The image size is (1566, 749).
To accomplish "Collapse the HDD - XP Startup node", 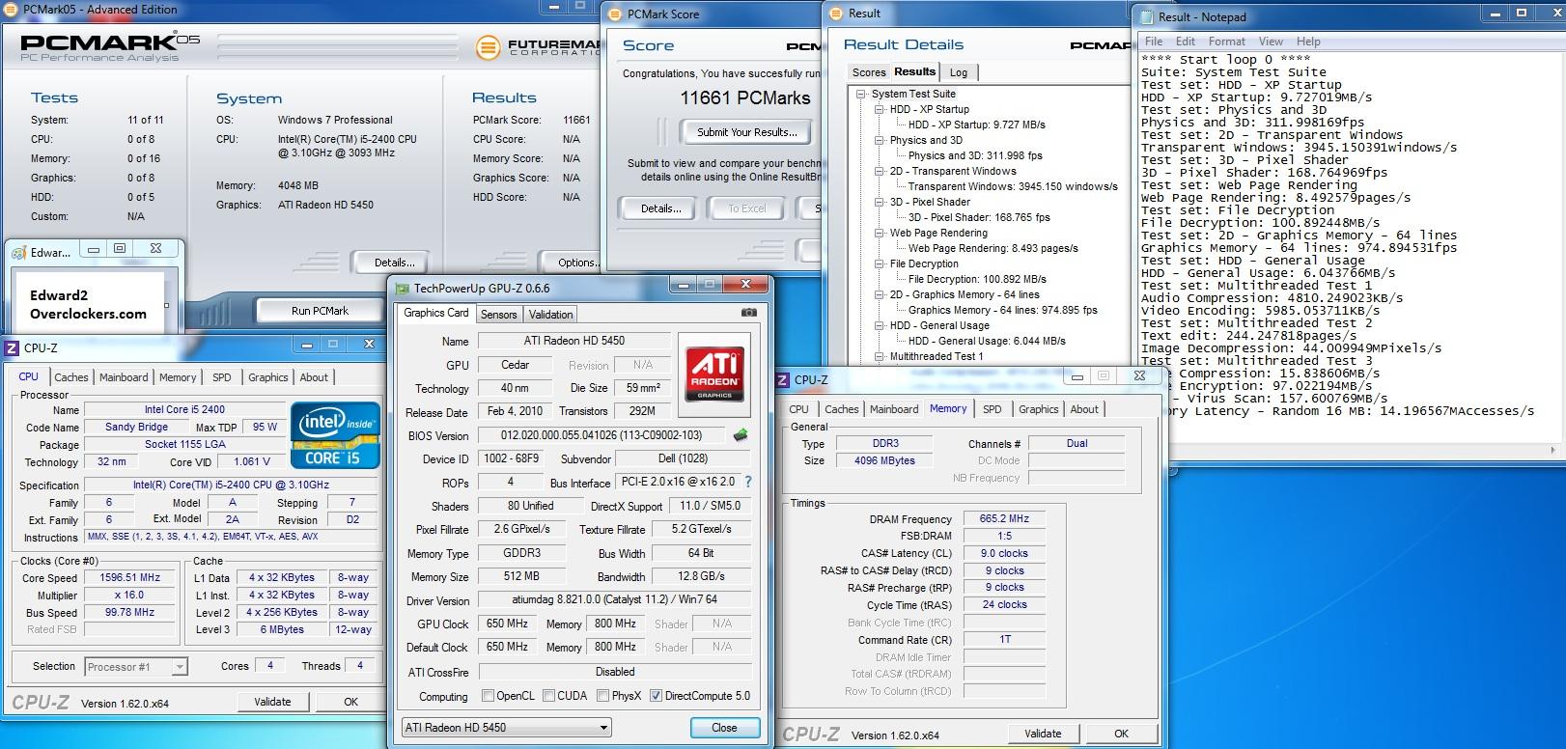I will 879,109.
